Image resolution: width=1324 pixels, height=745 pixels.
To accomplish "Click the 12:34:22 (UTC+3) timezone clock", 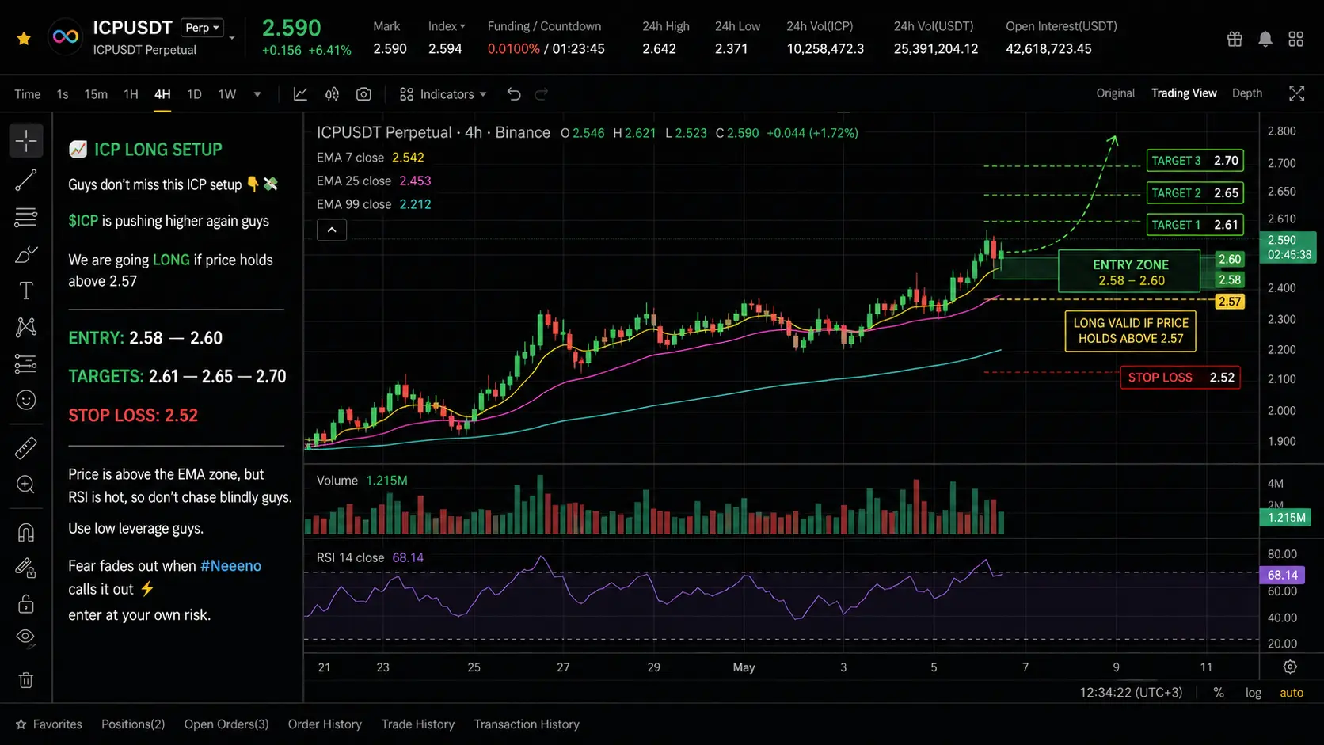I will click(1131, 693).
